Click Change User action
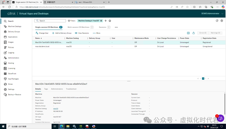The height and width of the screenshot is (129, 226). (x=42, y=33)
